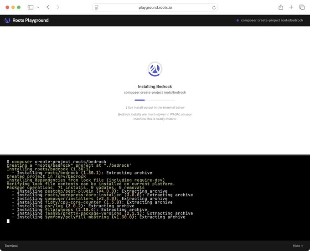Image resolution: width=310 pixels, height=251 pixels.
Task: Show the tab overview icon
Action: click(x=302, y=7)
